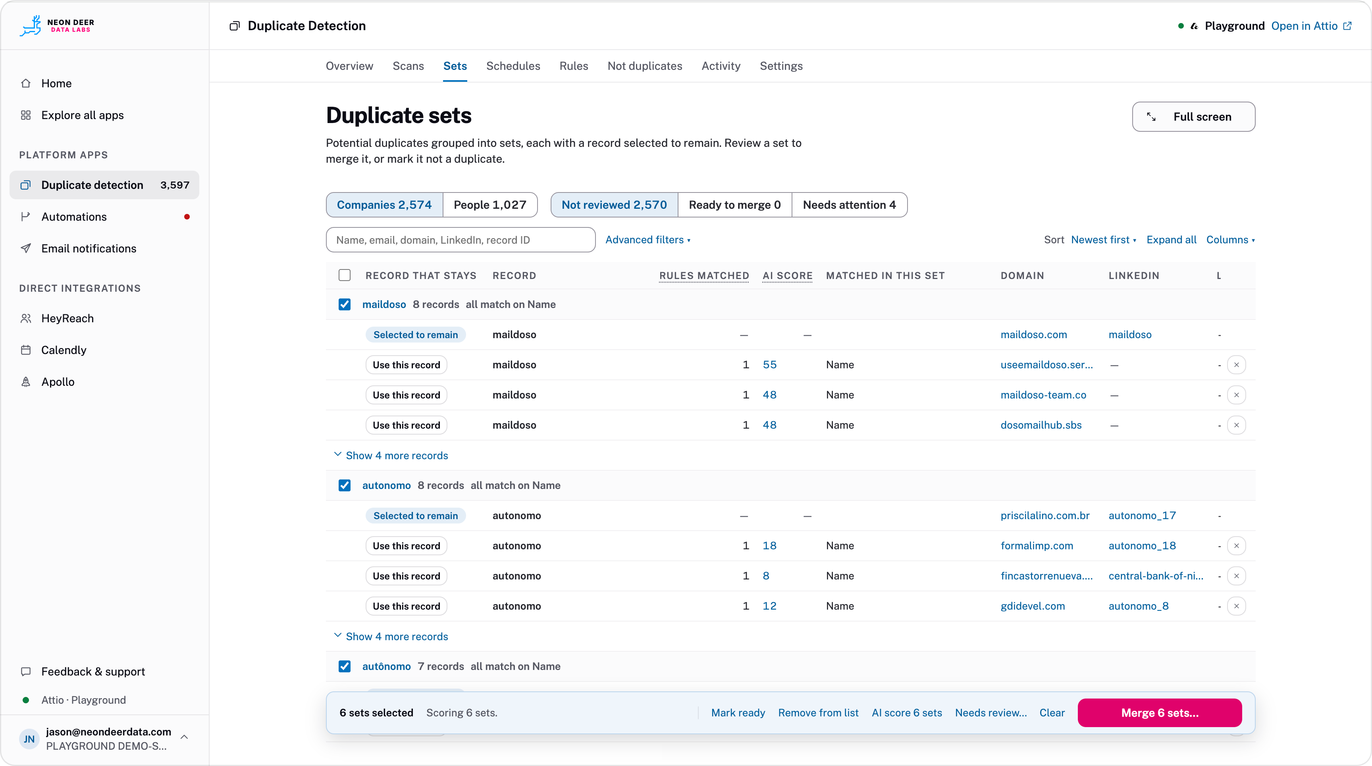The height and width of the screenshot is (766, 1372).
Task: Click the Expand all link
Action: click(1171, 240)
